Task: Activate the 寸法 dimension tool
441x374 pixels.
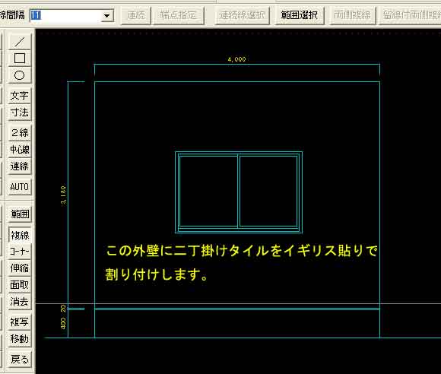Action: (20, 113)
